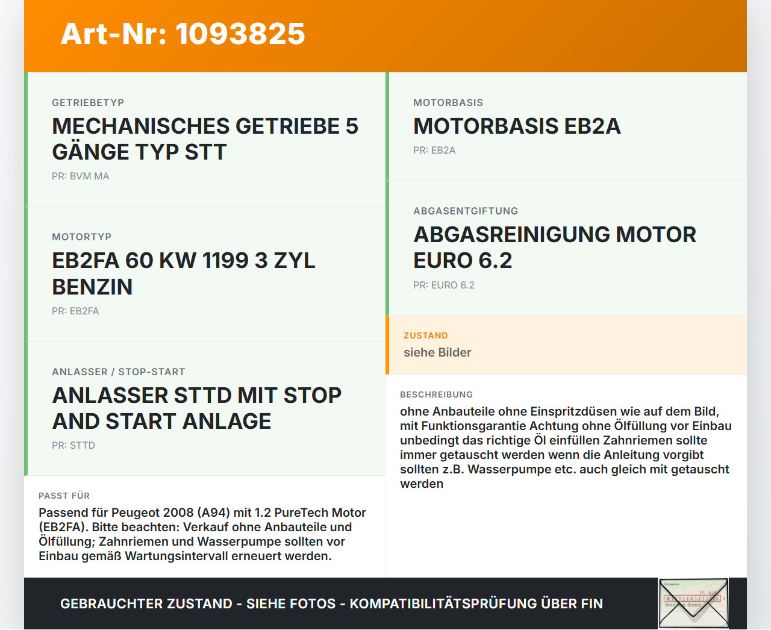Select the EB2FA 60 KW 1199 heading
The image size is (771, 630).
(x=184, y=273)
